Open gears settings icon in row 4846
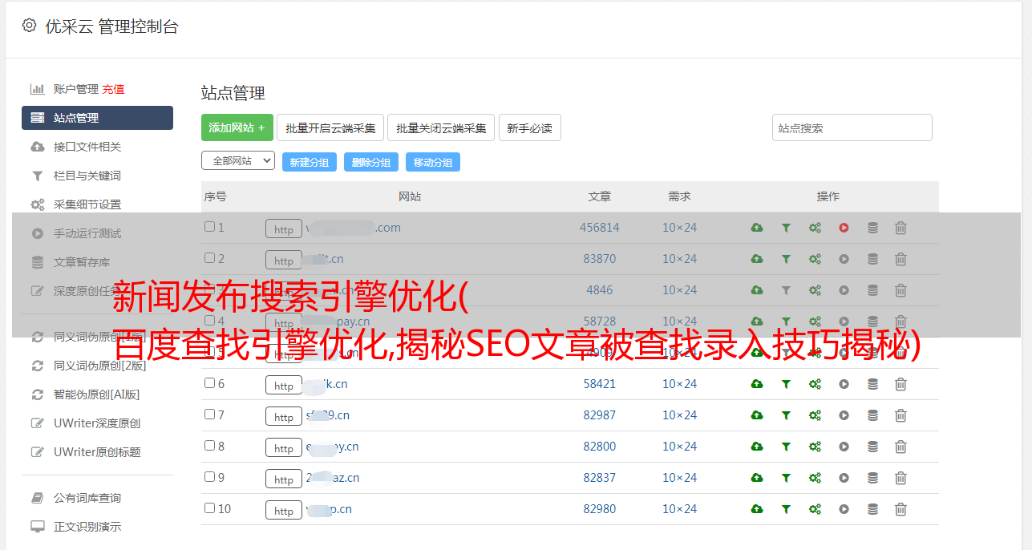This screenshot has height=550, width=1032. coord(815,290)
